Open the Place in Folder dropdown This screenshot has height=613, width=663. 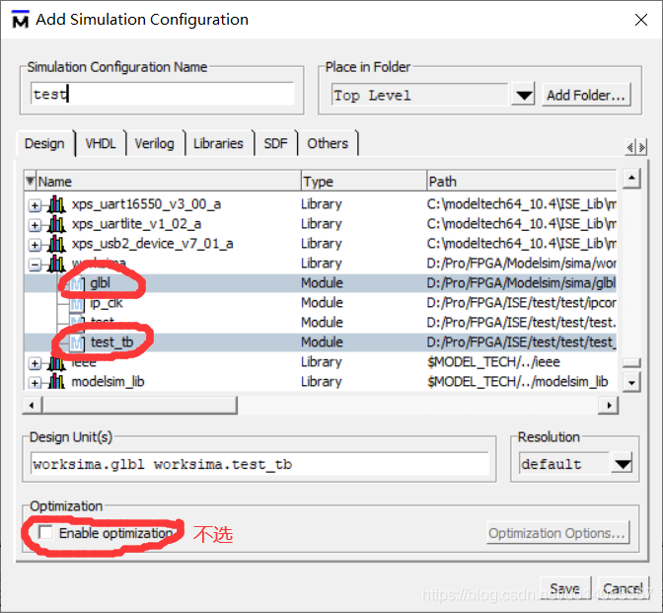[524, 95]
